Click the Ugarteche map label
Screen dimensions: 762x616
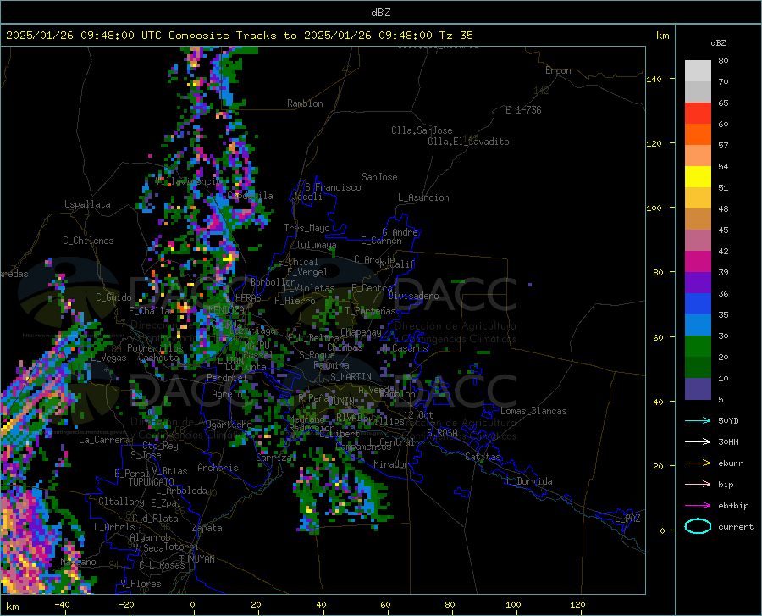[229, 424]
